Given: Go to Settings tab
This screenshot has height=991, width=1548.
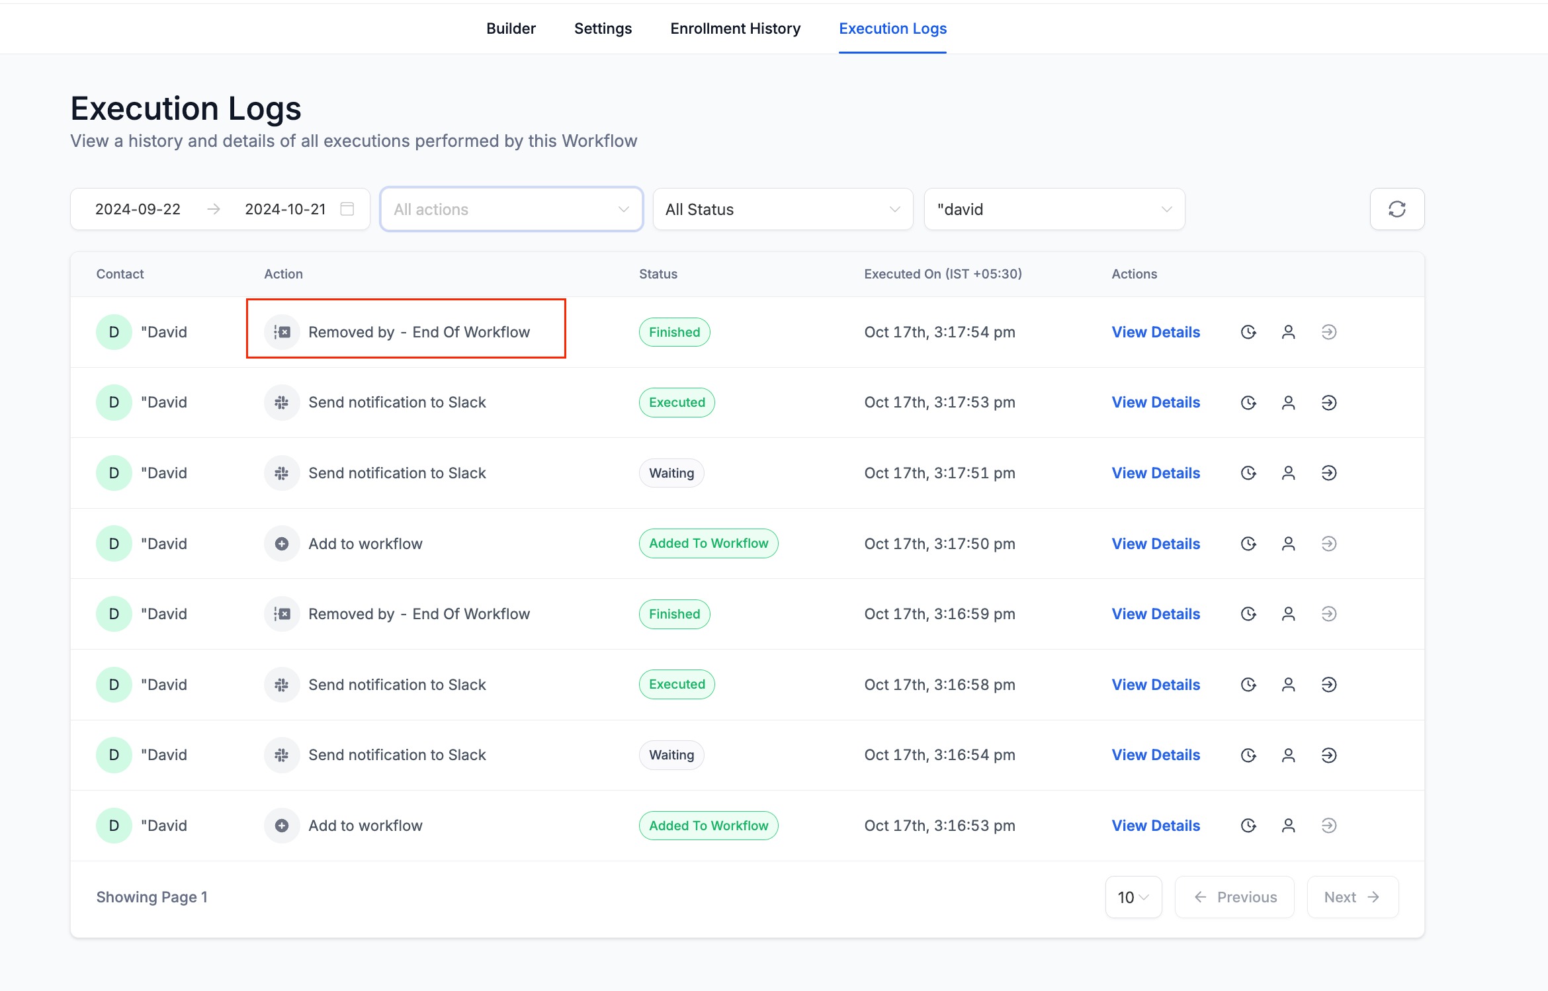Looking at the screenshot, I should pos(603,28).
